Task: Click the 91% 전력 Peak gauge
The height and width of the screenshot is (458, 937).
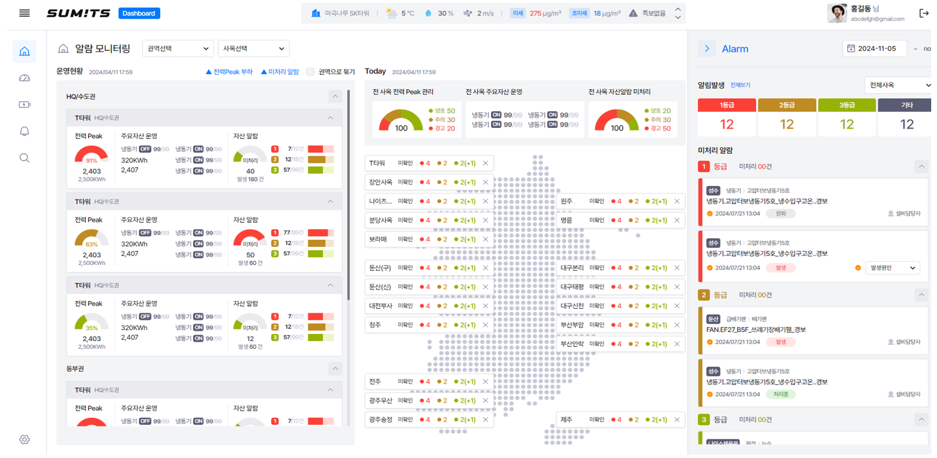Action: [92, 156]
